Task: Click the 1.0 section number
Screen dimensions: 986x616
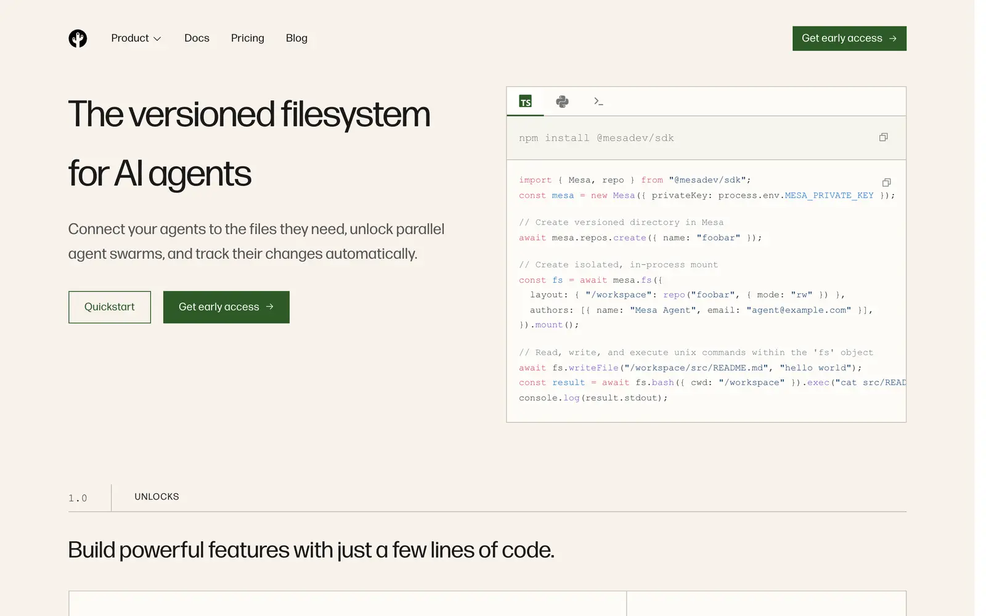Action: click(78, 498)
